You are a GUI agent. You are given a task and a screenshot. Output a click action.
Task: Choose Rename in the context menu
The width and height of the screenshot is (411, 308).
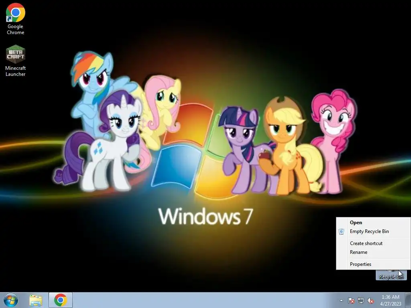coord(374,252)
